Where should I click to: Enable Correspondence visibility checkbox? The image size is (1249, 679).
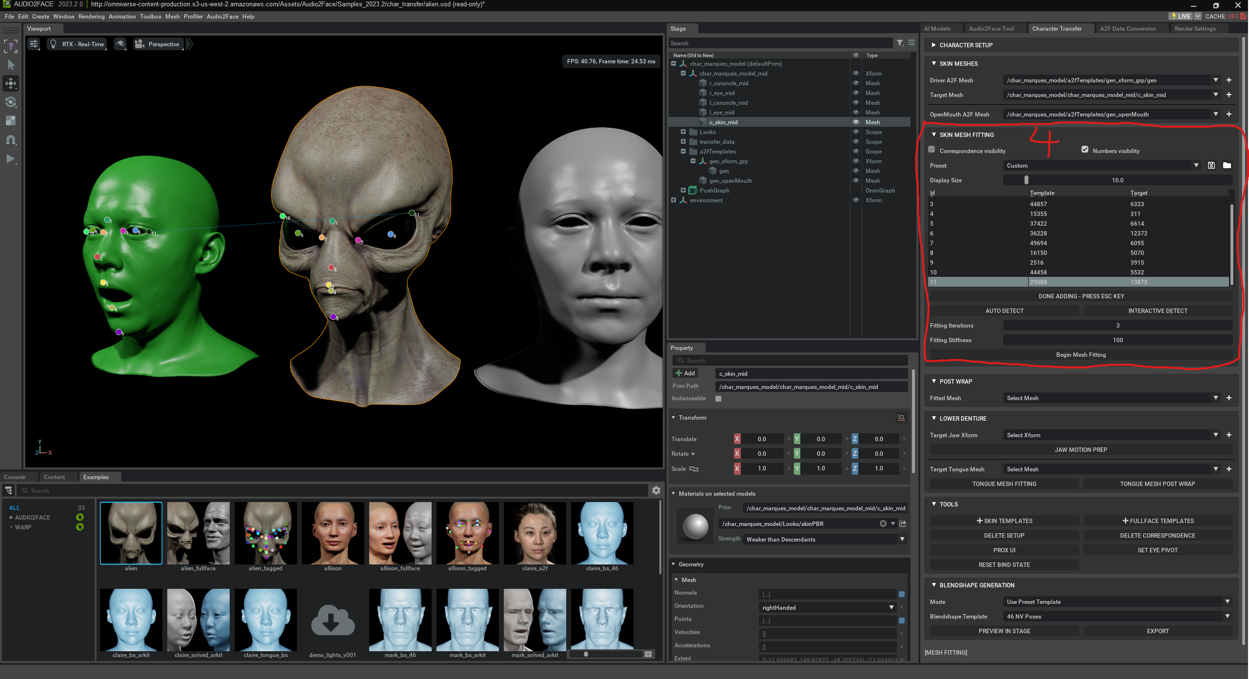932,150
